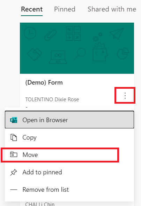
Task: Click the move-to-folder icon
Action: (14, 154)
